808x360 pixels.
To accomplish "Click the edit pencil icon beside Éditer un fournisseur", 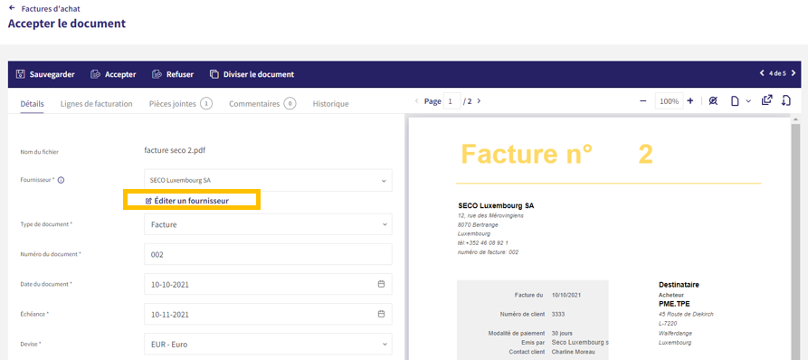I will coord(149,201).
